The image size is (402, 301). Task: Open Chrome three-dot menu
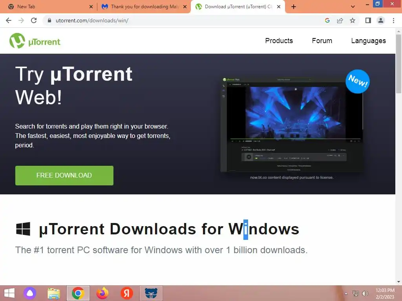pos(393,20)
